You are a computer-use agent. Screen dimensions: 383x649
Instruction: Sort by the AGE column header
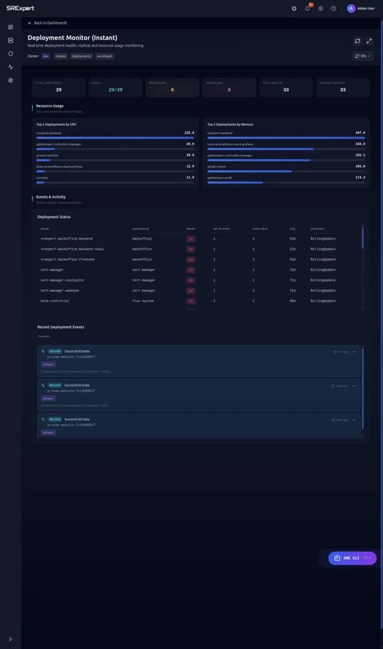click(x=292, y=229)
